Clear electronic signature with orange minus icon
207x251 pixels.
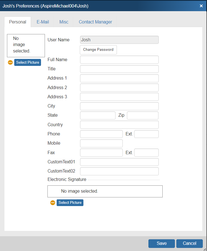[x=53, y=203]
